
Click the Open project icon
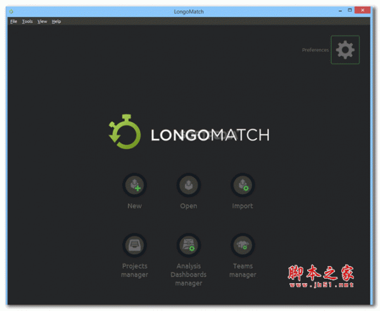(x=189, y=185)
